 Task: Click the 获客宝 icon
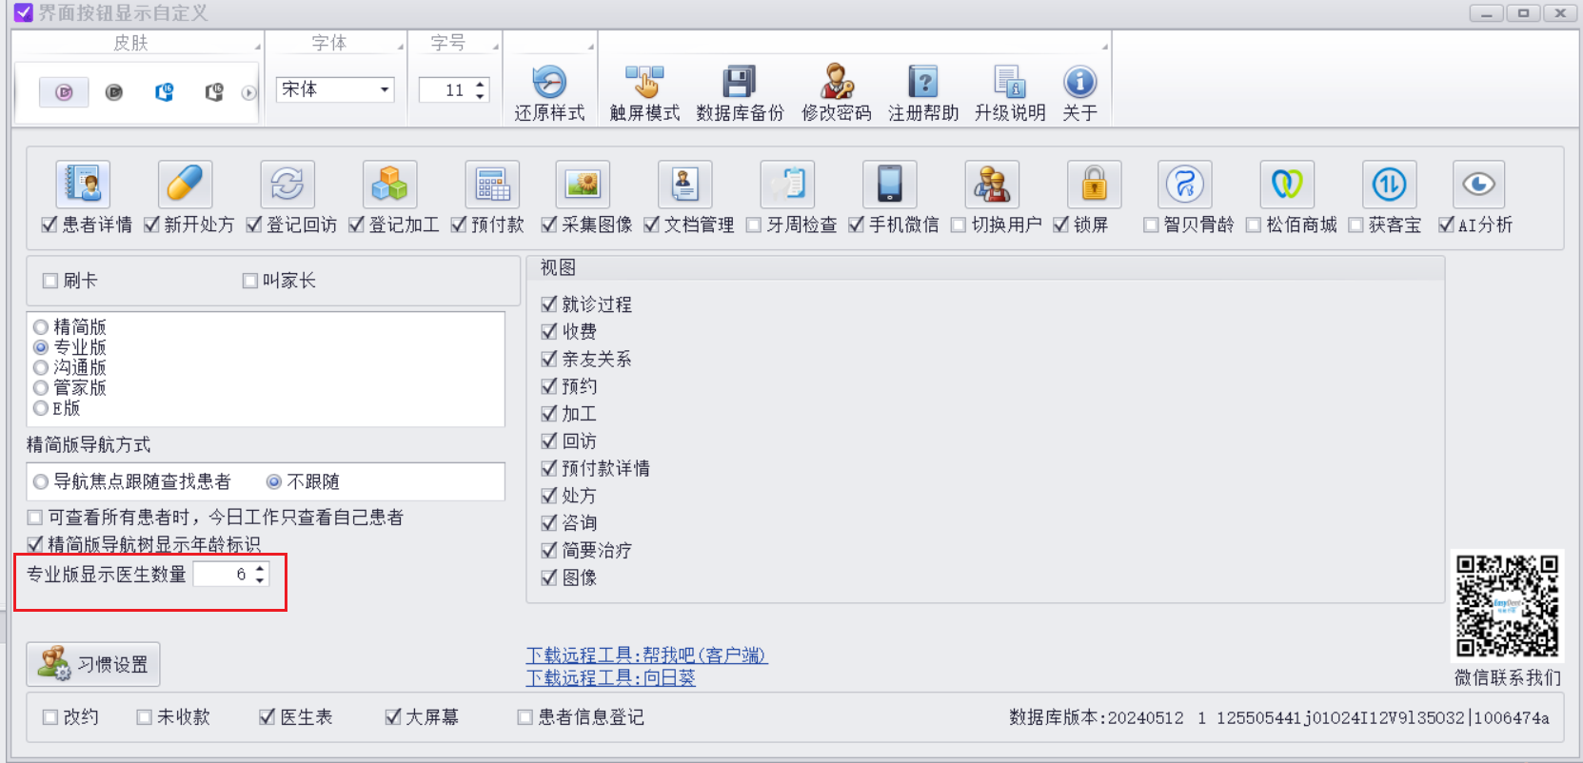tap(1389, 185)
